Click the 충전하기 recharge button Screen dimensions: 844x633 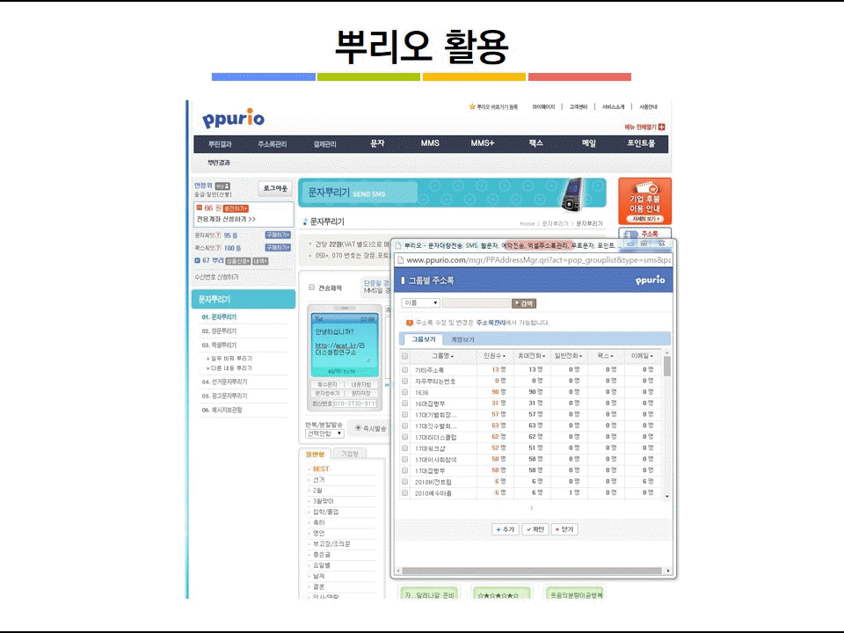(236, 208)
